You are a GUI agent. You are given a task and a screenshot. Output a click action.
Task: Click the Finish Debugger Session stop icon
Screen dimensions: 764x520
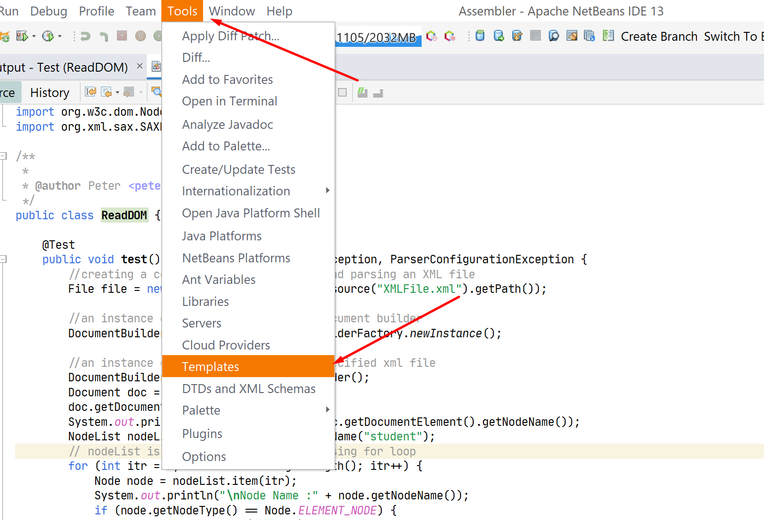coord(122,36)
